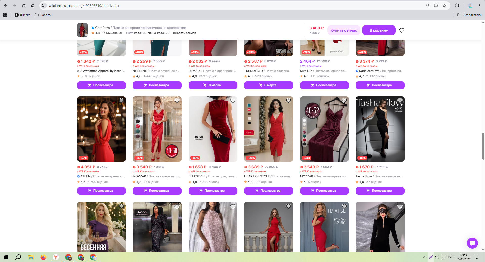This screenshot has height=262, width=485.
Task: Open the Daria Zuykova product title
Action: tap(379, 71)
